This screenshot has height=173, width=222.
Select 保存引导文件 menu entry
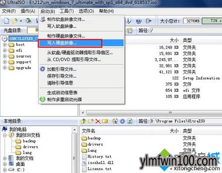point(81,76)
